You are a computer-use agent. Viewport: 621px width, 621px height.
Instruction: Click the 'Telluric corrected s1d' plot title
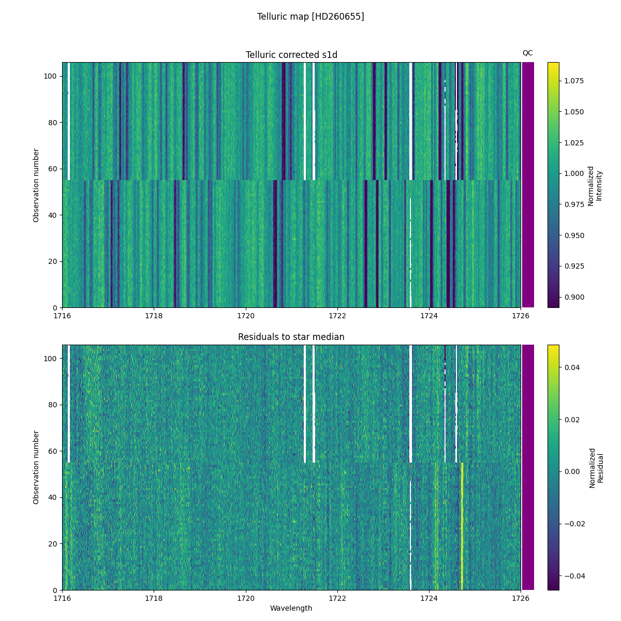pyautogui.click(x=291, y=55)
